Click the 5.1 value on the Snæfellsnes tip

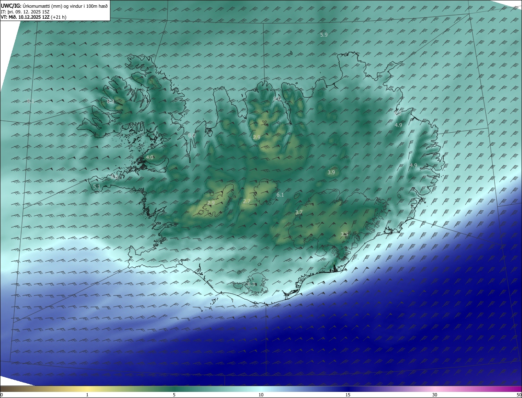[x=97, y=186]
